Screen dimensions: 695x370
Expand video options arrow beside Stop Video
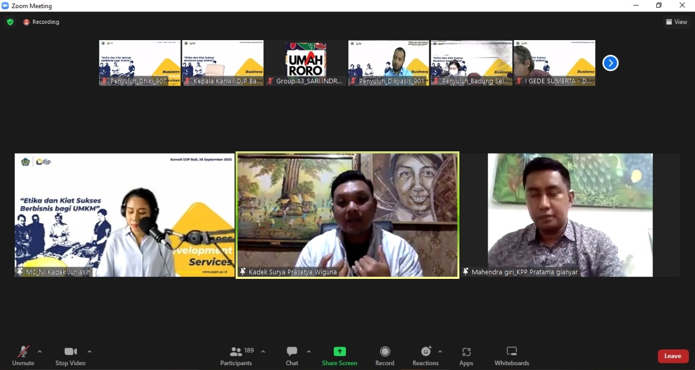pyautogui.click(x=90, y=352)
